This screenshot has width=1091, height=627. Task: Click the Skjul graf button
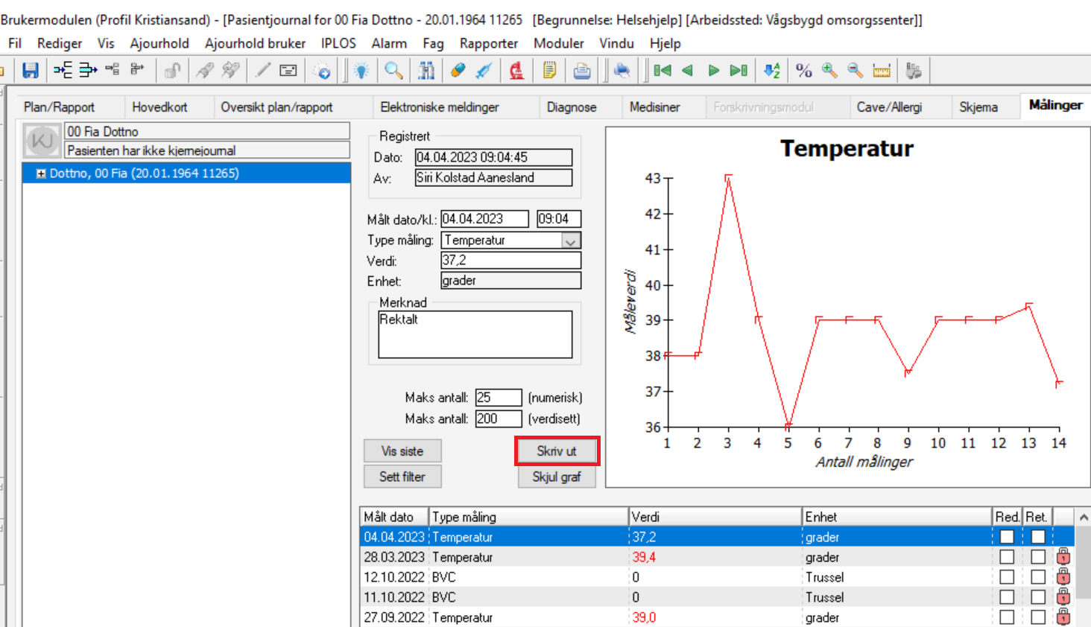pyautogui.click(x=557, y=477)
